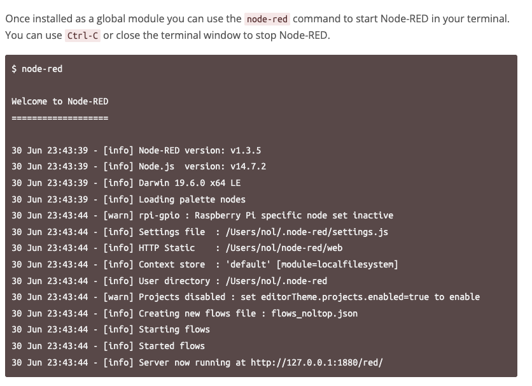This screenshot has height=386, width=532.
Task: Click the '$ node-red' command line
Action: (x=37, y=69)
